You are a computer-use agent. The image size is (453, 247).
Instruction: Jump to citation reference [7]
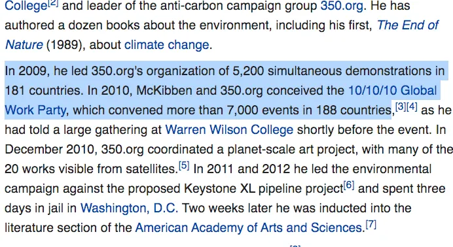click(371, 224)
